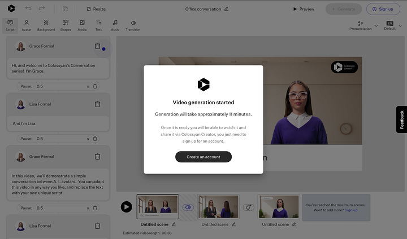Click the Preview button

pos(304,9)
